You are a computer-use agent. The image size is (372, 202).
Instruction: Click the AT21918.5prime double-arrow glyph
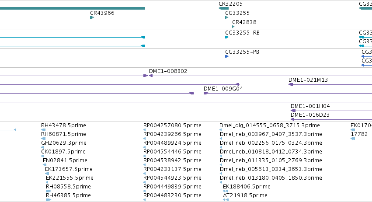(x=226, y=200)
